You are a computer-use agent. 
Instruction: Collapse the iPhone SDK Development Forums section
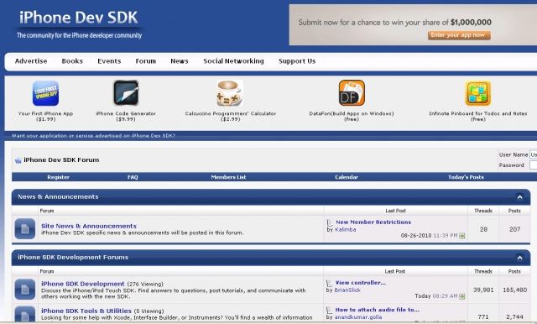tap(519, 258)
